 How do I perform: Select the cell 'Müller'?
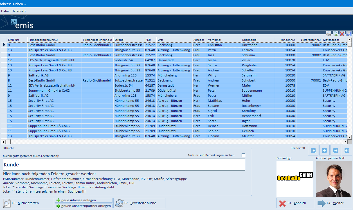point(258,96)
